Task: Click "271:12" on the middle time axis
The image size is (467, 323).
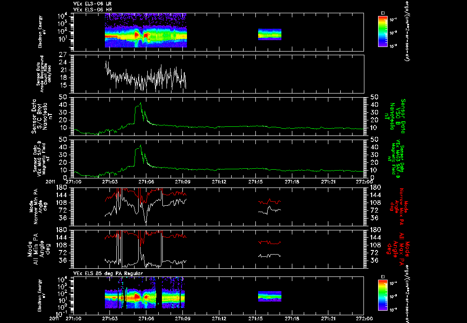Action: pos(219,182)
